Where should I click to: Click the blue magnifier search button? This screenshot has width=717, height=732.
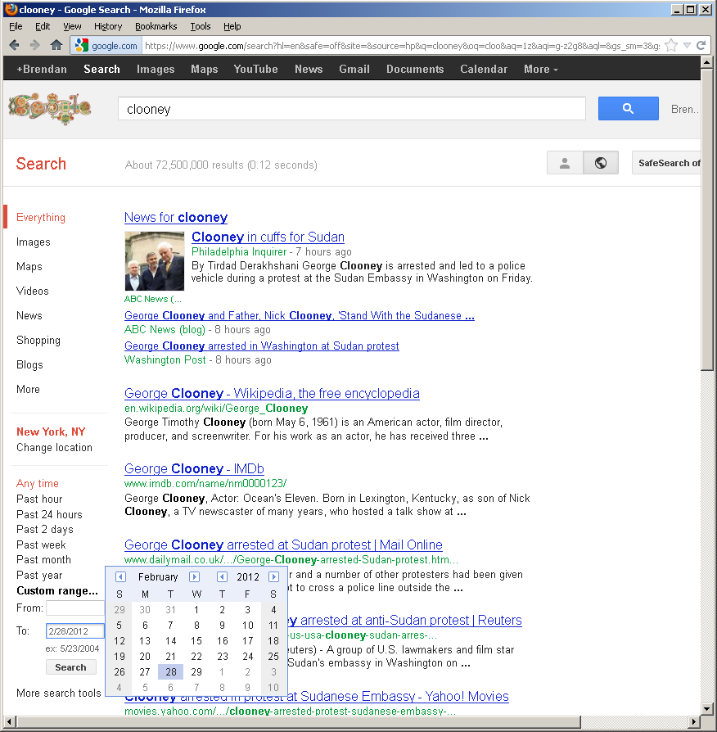629,108
